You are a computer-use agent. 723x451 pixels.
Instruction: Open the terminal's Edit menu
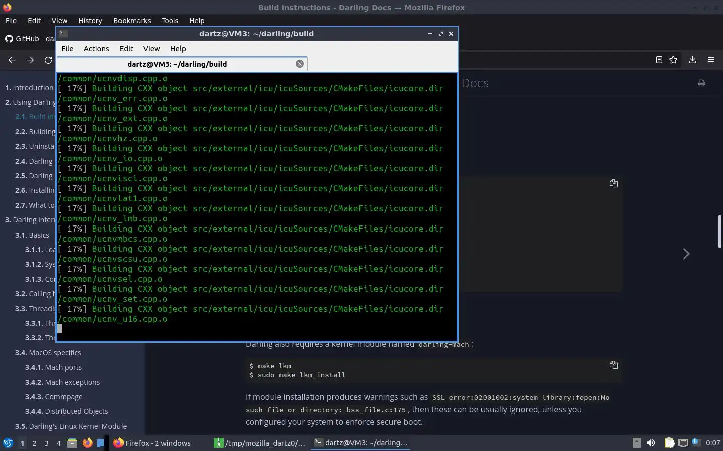[126, 49]
